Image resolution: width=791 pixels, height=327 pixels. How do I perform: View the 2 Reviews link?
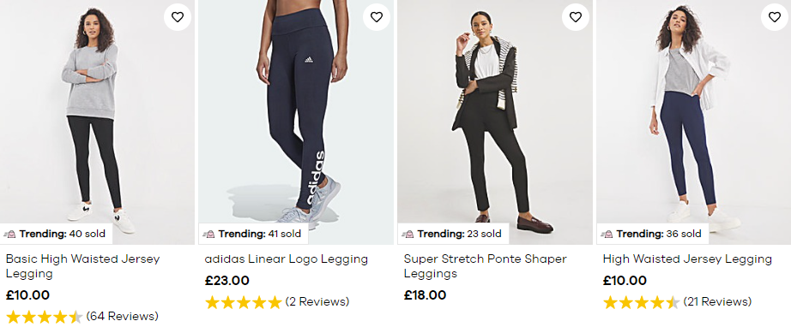click(317, 302)
